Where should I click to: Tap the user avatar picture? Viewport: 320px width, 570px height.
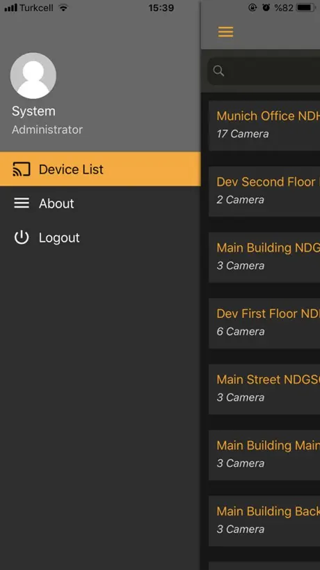[x=33, y=76]
